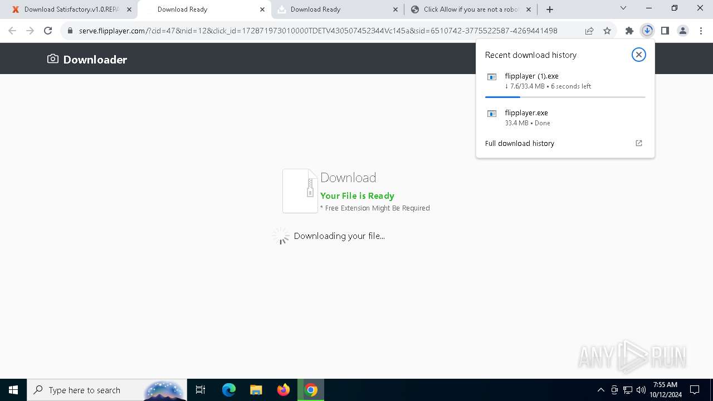Click the address bar URL field

pos(318,31)
